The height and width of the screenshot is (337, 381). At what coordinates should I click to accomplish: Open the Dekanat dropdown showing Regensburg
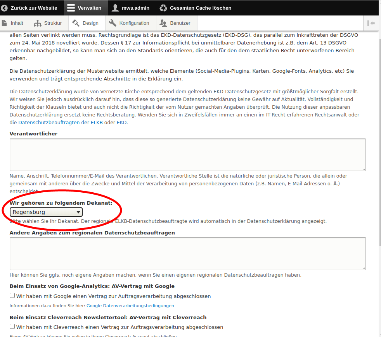pyautogui.click(x=46, y=212)
